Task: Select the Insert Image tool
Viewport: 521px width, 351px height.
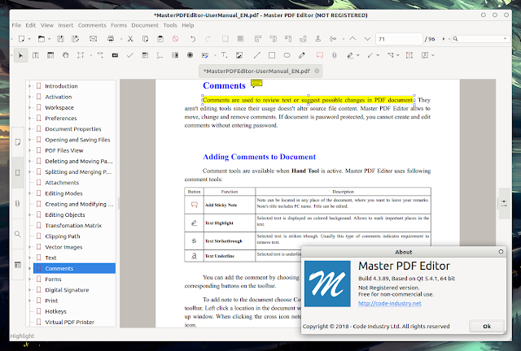Action: click(x=239, y=55)
